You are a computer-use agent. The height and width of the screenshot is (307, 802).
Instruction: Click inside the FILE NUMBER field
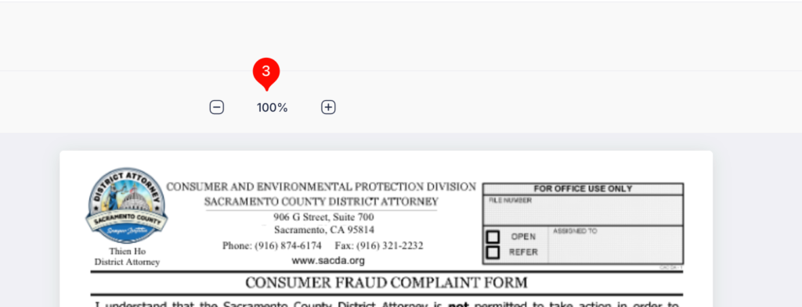pyautogui.click(x=583, y=210)
